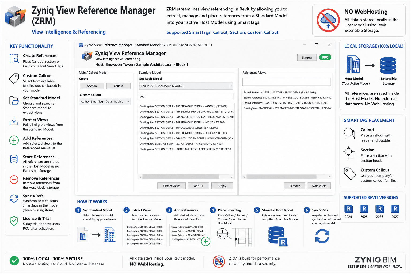Click the green plus circle under step 3
The height and width of the screenshot is (274, 411).
205,242
